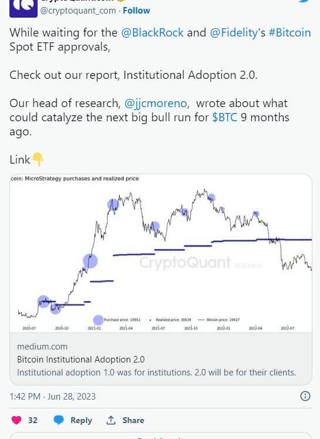Click the tweet info circle icon

click(305, 396)
